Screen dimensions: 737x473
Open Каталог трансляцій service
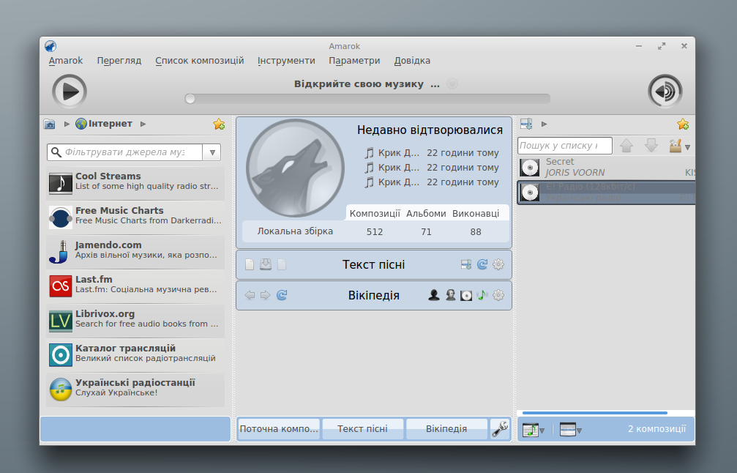tap(135, 355)
